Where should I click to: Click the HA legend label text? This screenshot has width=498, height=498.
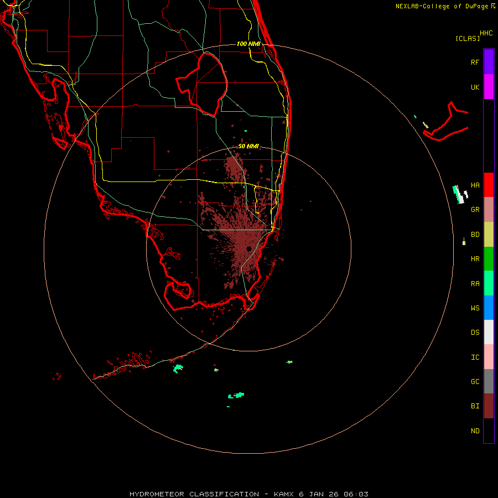(x=475, y=185)
